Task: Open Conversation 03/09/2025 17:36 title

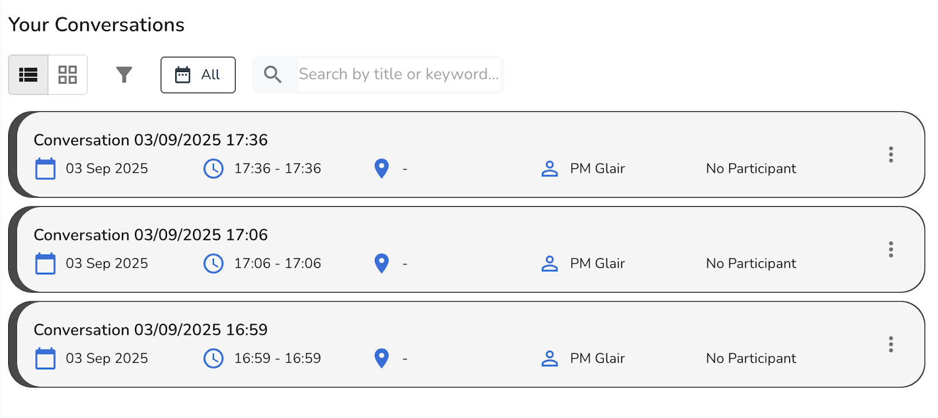Action: coord(151,140)
